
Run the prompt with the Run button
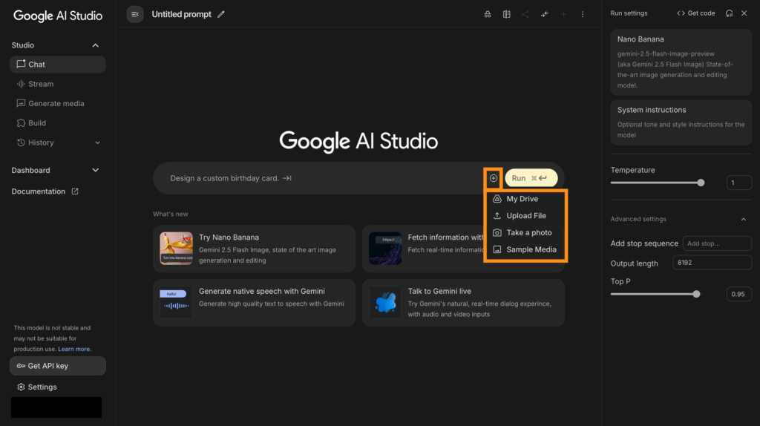[x=531, y=178]
